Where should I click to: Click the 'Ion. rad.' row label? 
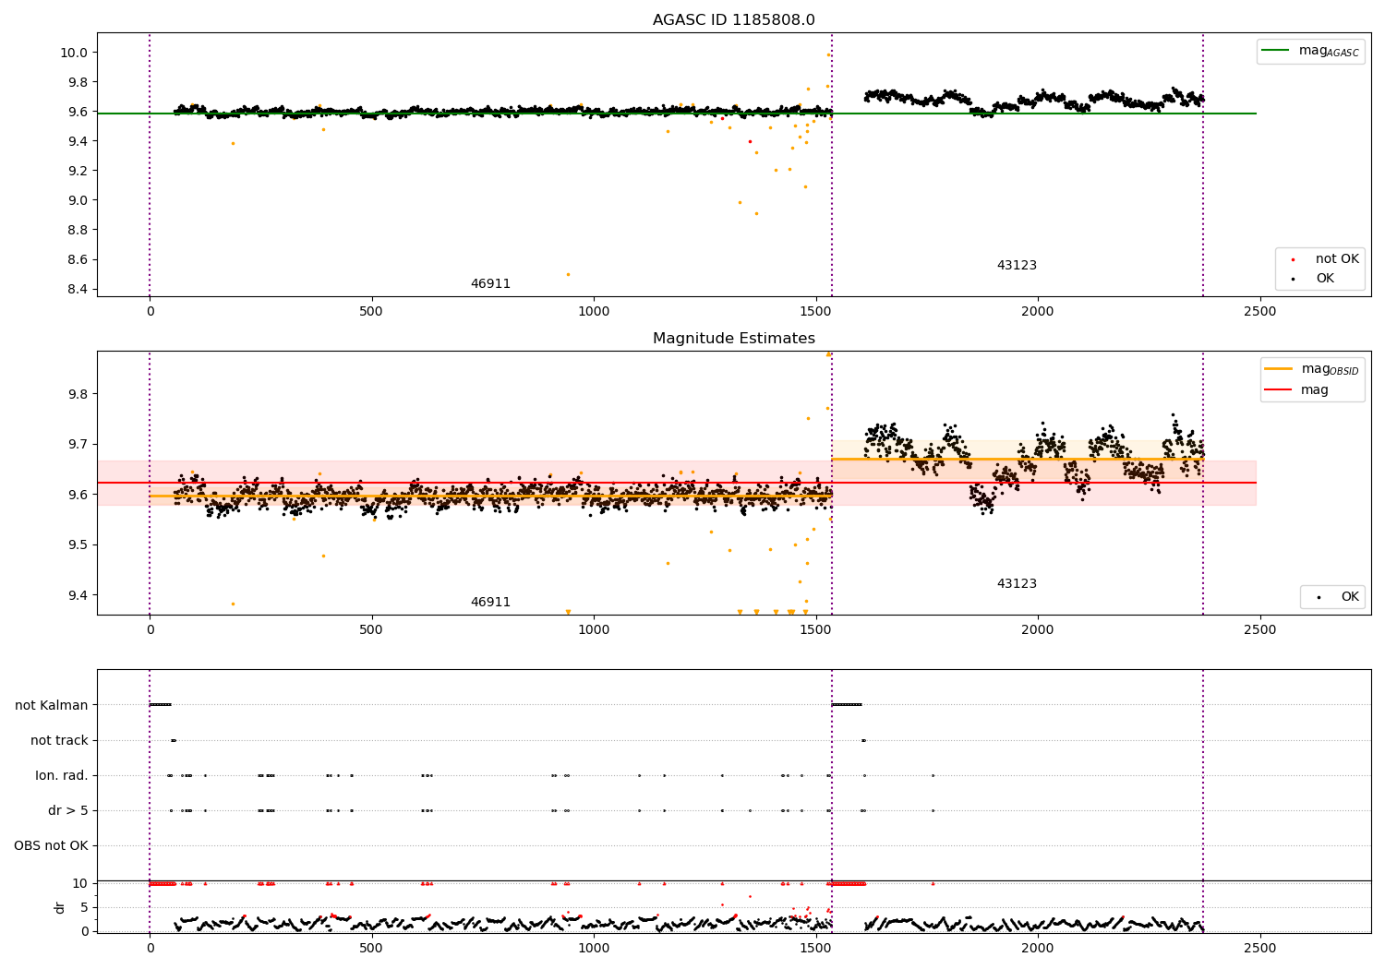(62, 776)
